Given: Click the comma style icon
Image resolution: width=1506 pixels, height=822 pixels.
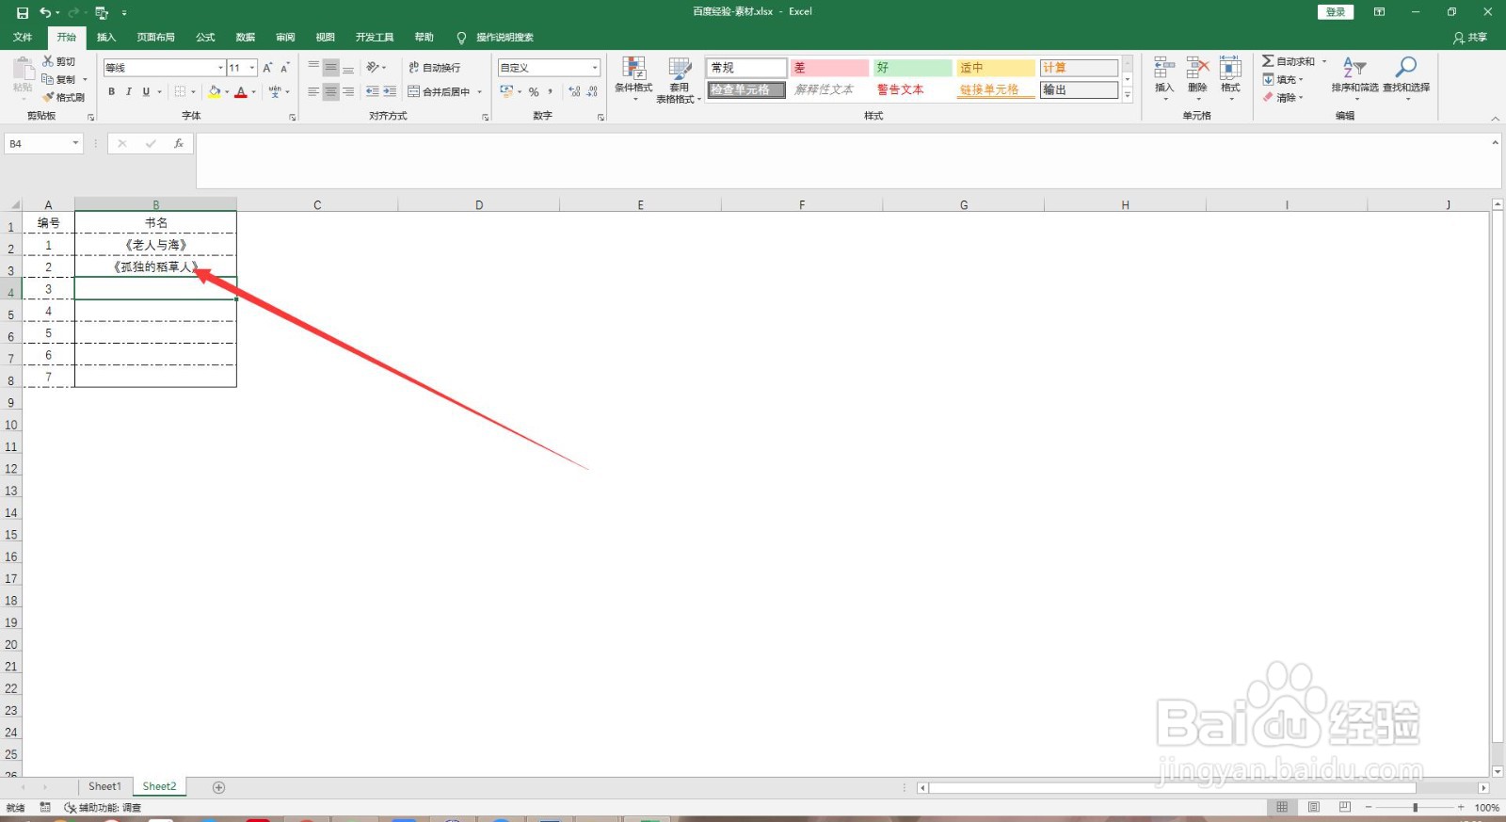Looking at the screenshot, I should coord(551,91).
